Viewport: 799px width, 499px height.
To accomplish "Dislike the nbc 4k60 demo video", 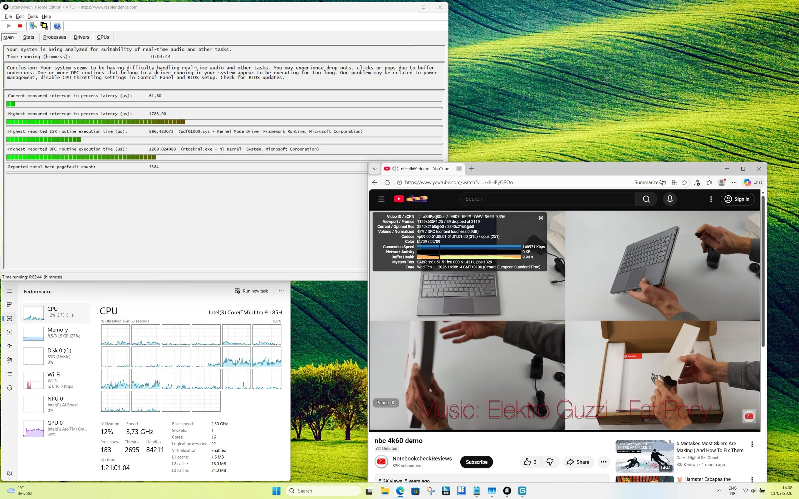I will coord(550,462).
